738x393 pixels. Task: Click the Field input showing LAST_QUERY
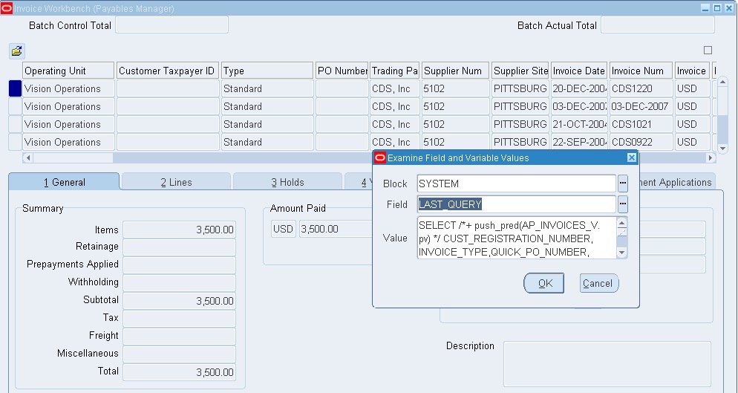click(516, 204)
